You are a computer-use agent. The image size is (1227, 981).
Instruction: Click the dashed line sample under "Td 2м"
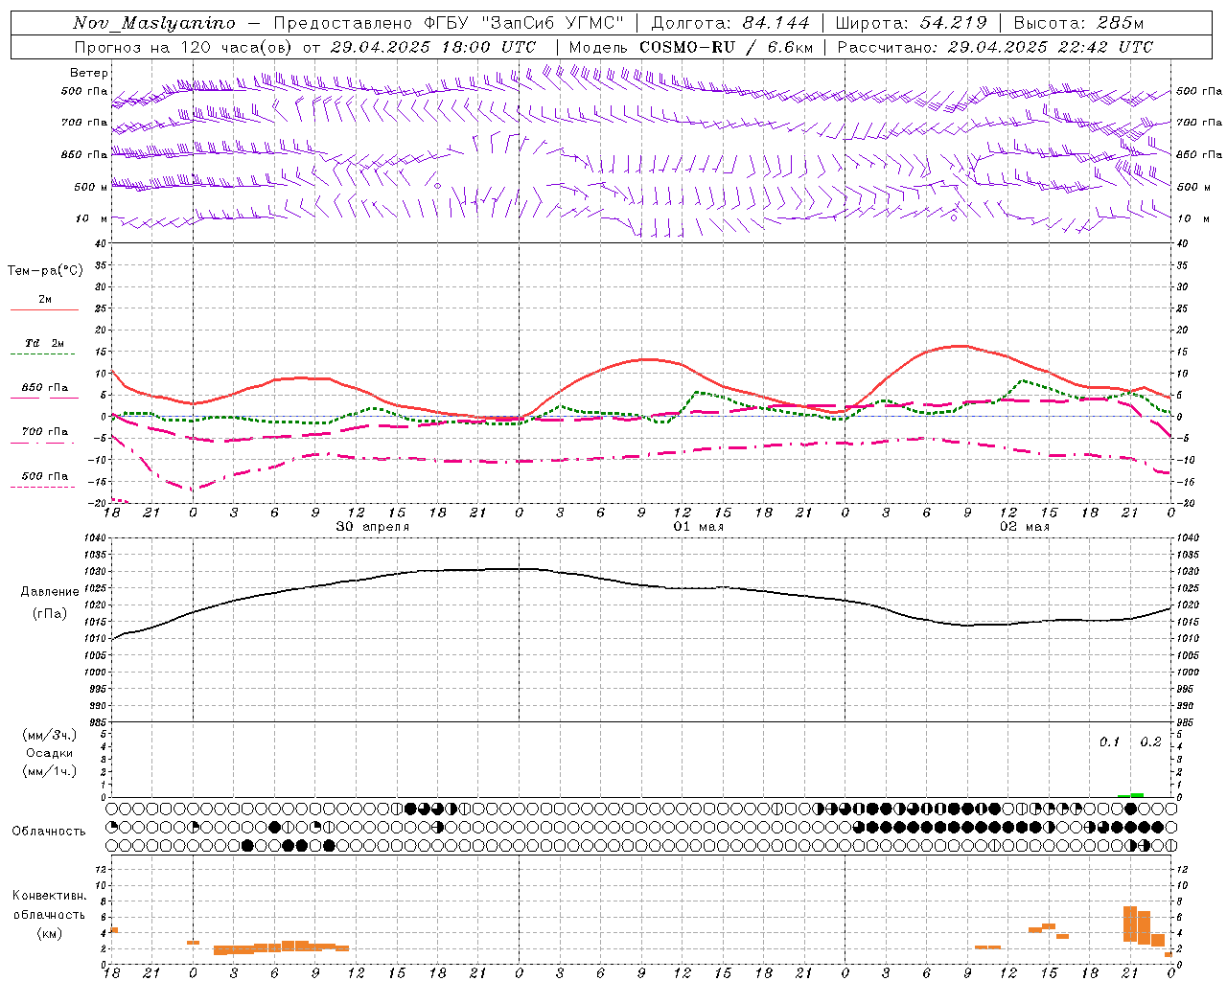(44, 354)
